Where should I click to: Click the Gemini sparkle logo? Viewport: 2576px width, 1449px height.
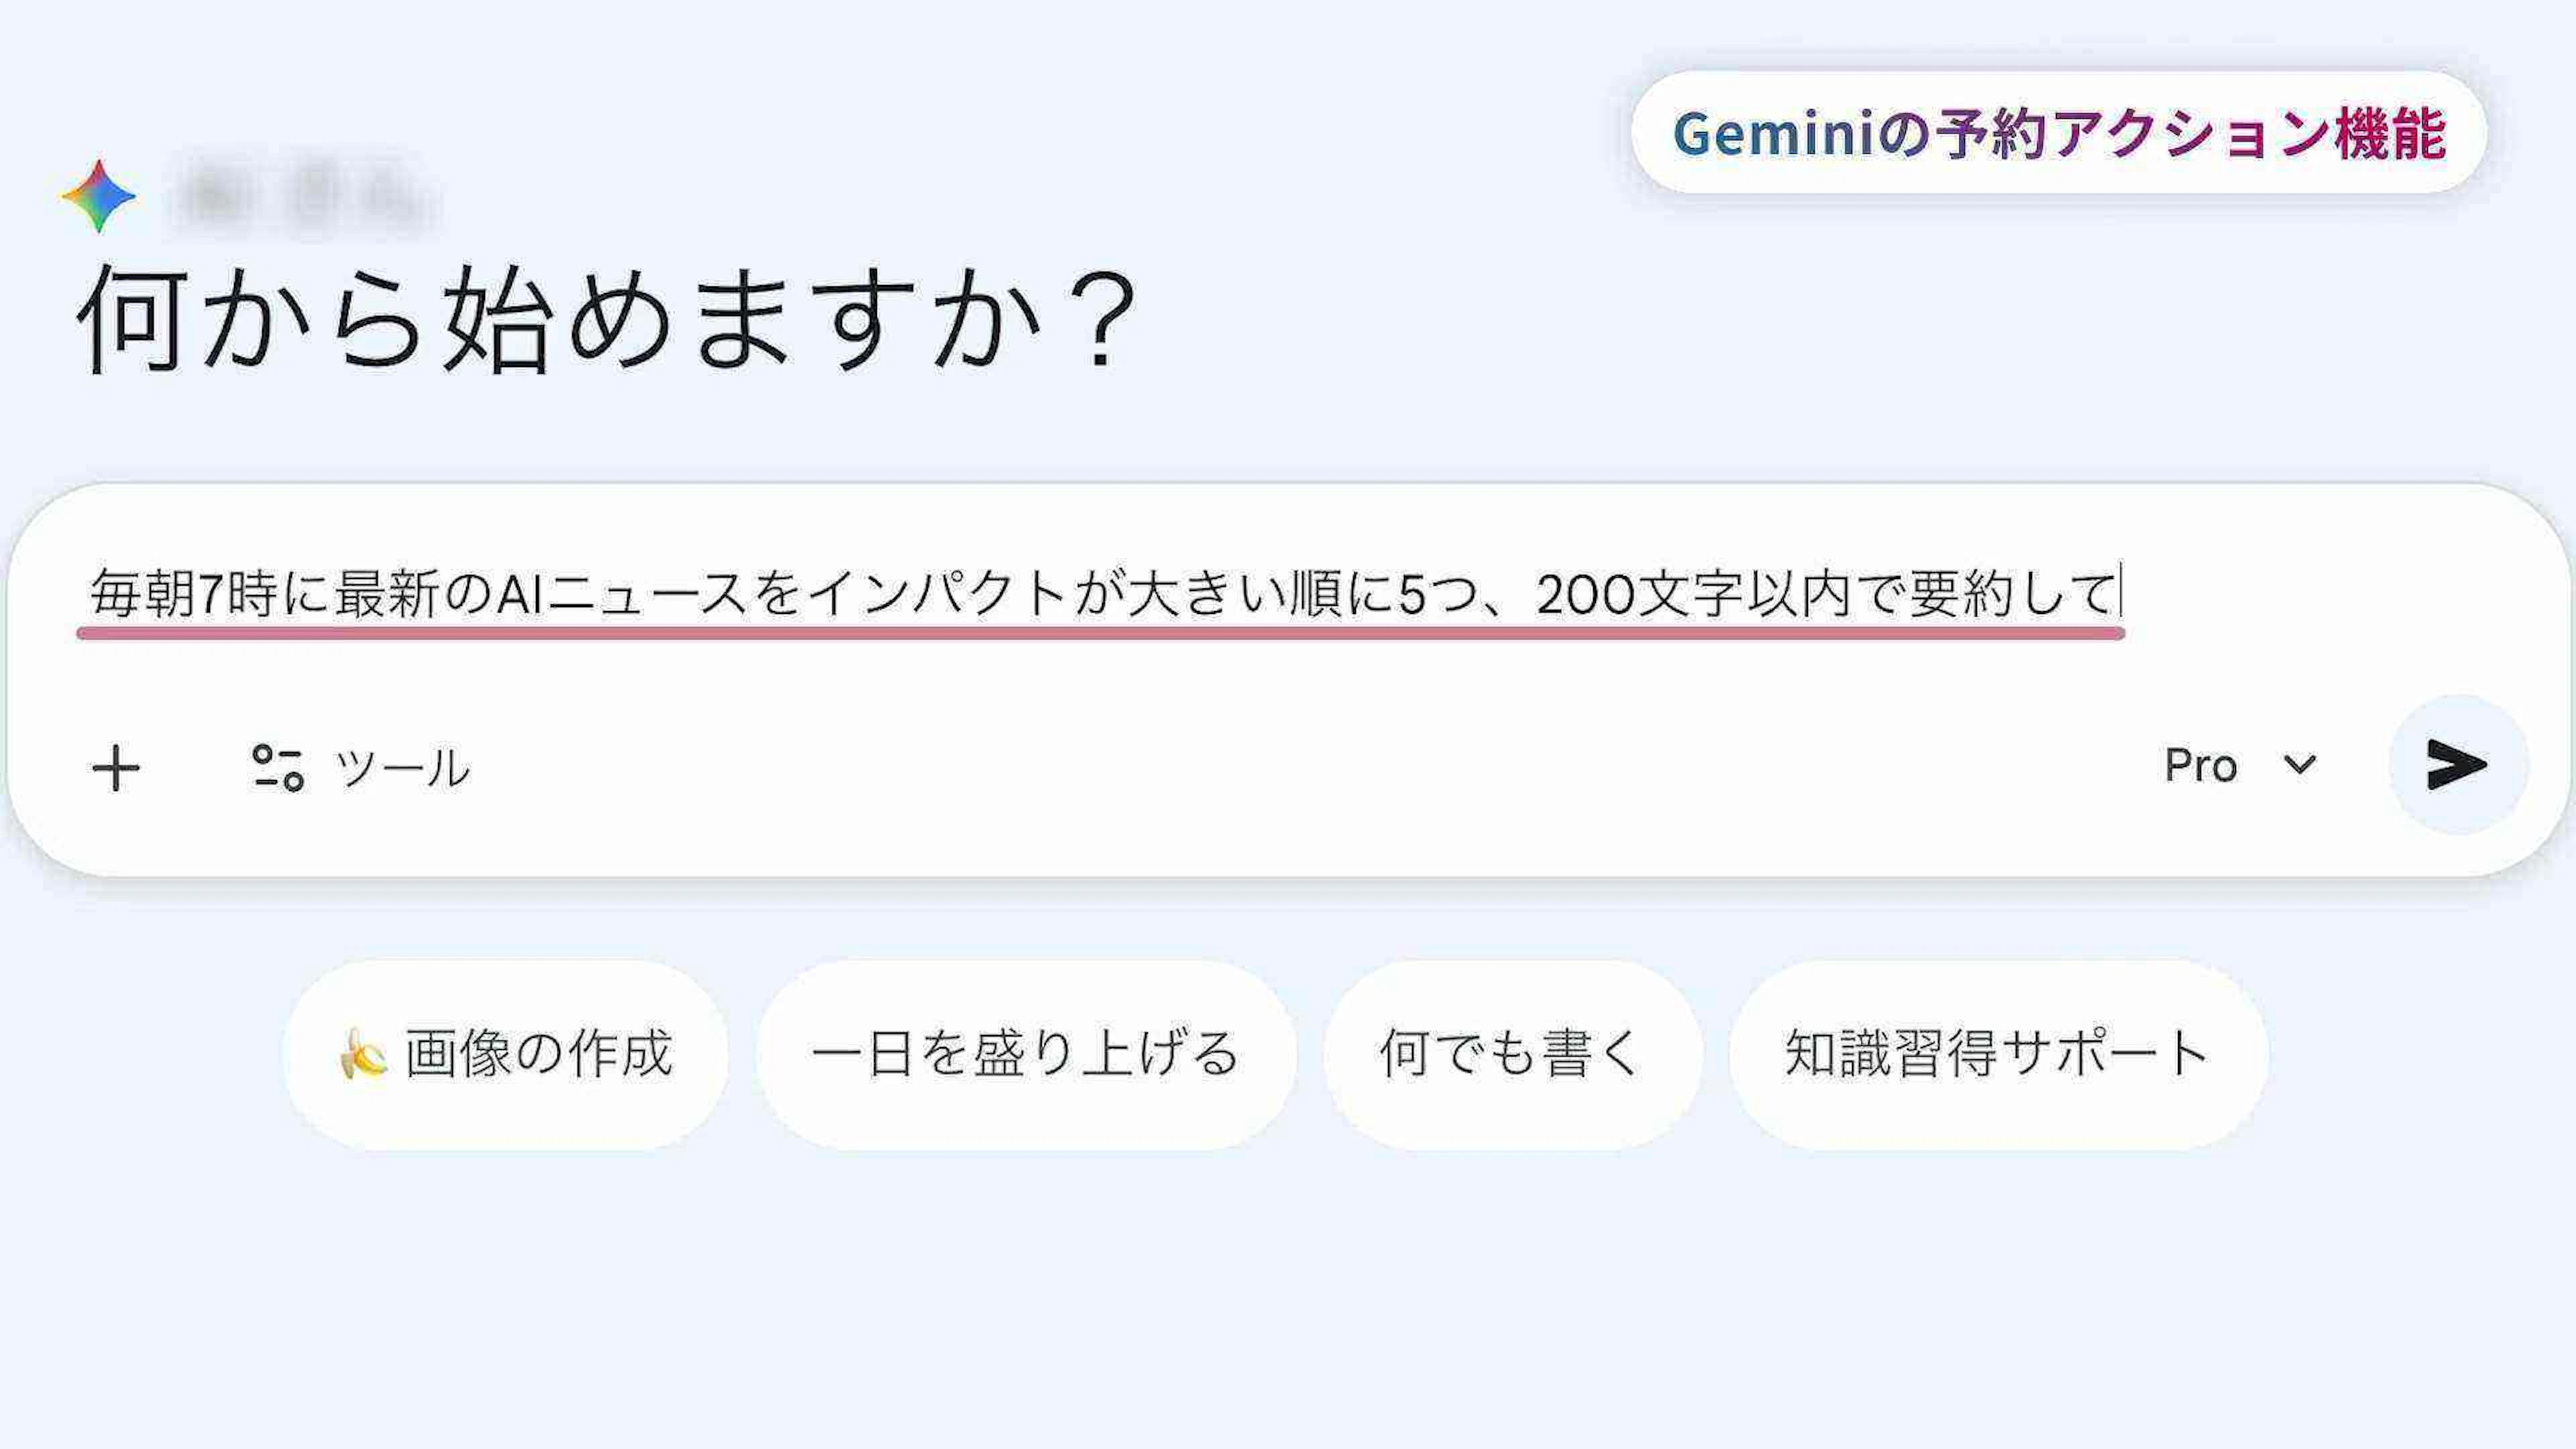(98, 196)
